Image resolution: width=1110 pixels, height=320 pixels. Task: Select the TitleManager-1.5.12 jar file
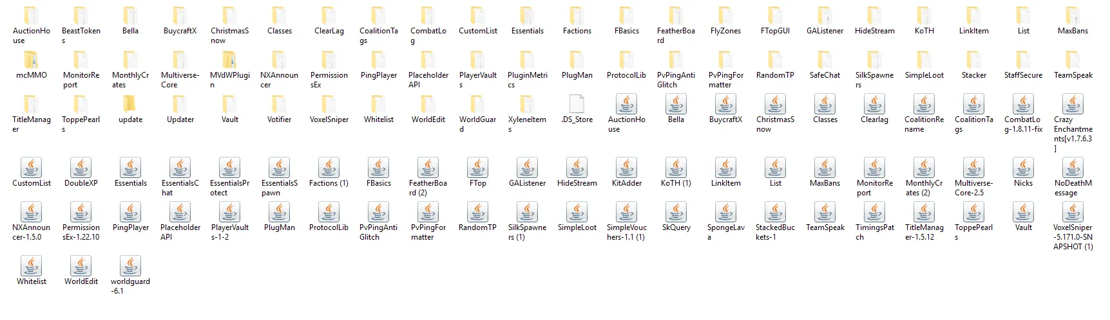click(x=924, y=222)
